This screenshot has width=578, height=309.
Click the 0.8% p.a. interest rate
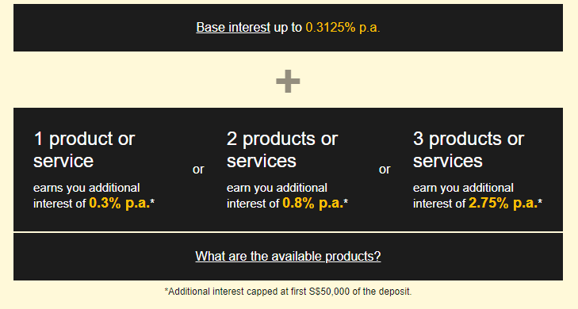click(x=313, y=204)
